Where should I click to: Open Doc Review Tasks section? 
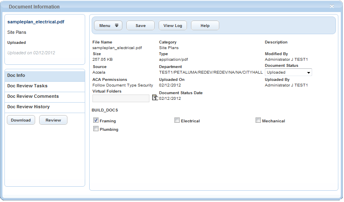44,86
